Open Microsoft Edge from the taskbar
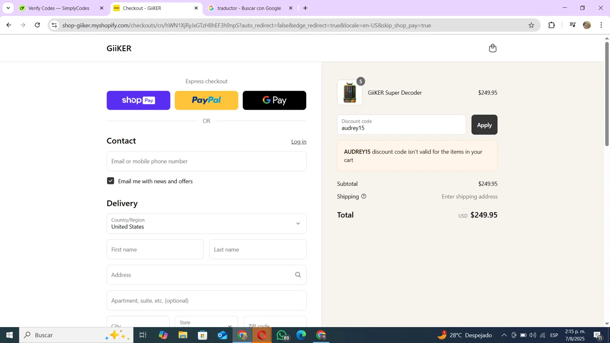 click(301, 335)
